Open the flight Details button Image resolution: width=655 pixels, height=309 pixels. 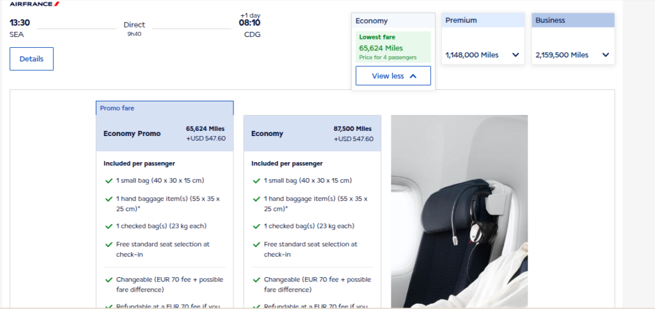click(31, 59)
